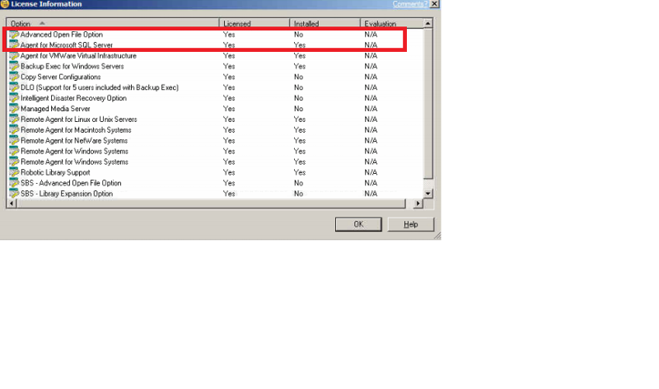Image resolution: width=659 pixels, height=389 pixels.
Task: Sort the list by Option column header
Action: (113, 24)
